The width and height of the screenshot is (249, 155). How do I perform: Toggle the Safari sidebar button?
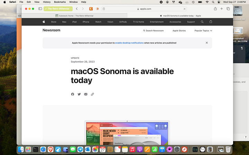(x=40, y=9)
